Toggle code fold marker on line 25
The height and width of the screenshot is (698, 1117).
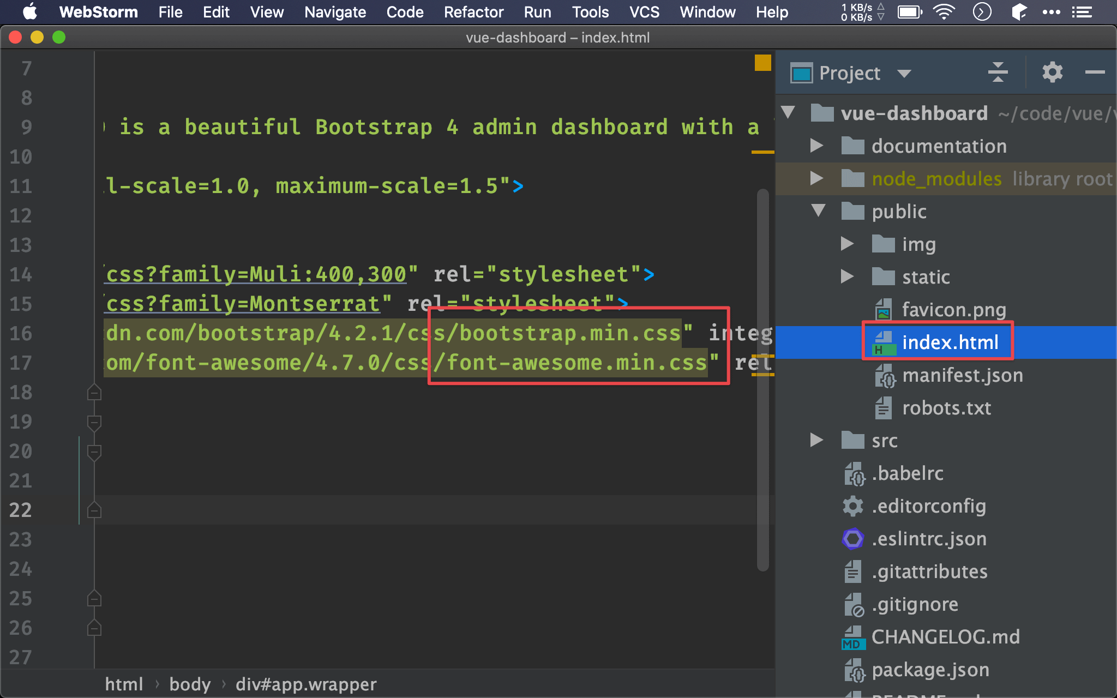tap(94, 599)
